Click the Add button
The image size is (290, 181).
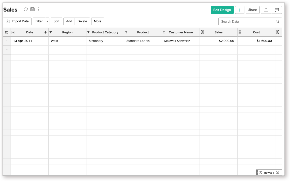click(69, 21)
